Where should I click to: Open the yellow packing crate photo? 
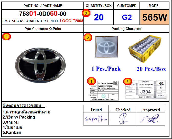(x=145, y=49)
